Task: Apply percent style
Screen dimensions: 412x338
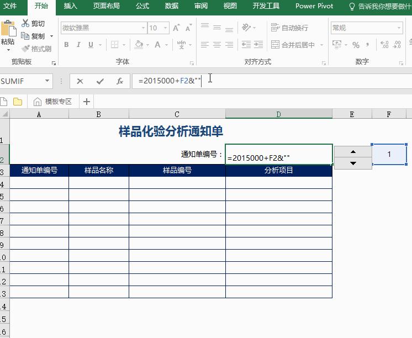Action: click(x=356, y=45)
